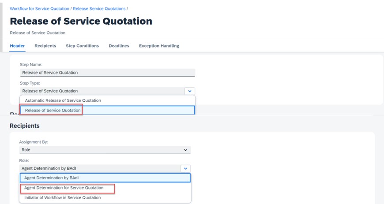Image resolution: width=384 pixels, height=204 pixels.
Task: Click the Assignment By field showing Role
Action: point(105,150)
